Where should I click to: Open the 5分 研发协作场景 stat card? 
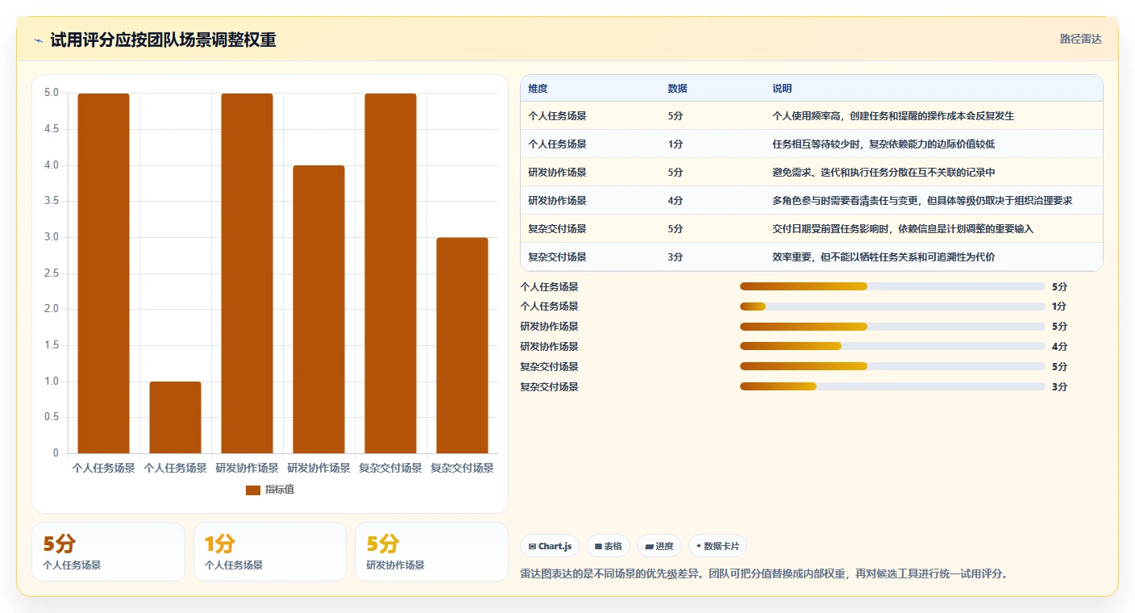click(431, 552)
